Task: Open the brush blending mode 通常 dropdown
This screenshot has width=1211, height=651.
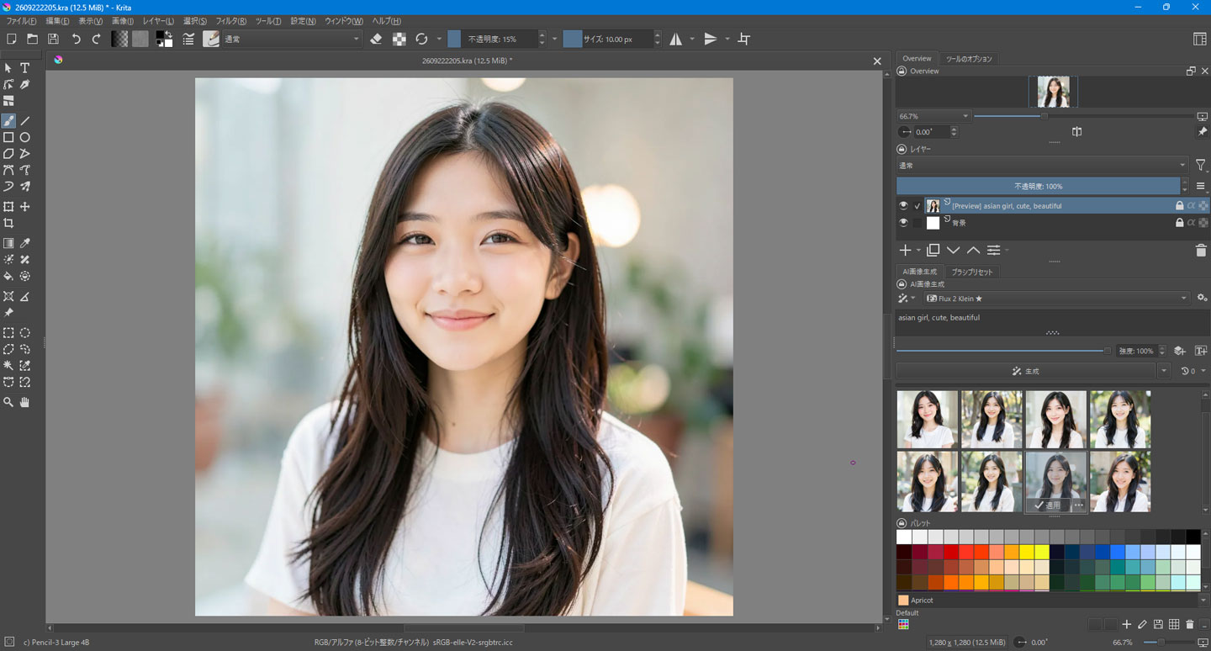Action: point(292,39)
